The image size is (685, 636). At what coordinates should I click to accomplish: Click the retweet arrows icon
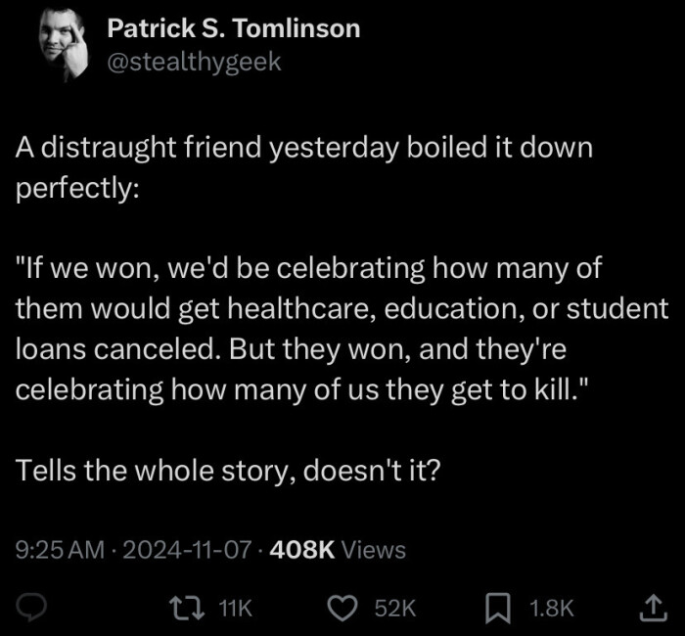coord(183,608)
